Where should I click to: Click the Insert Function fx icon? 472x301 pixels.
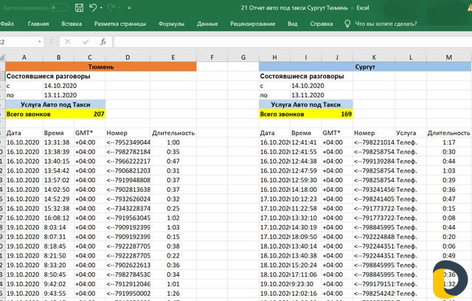(x=103, y=42)
